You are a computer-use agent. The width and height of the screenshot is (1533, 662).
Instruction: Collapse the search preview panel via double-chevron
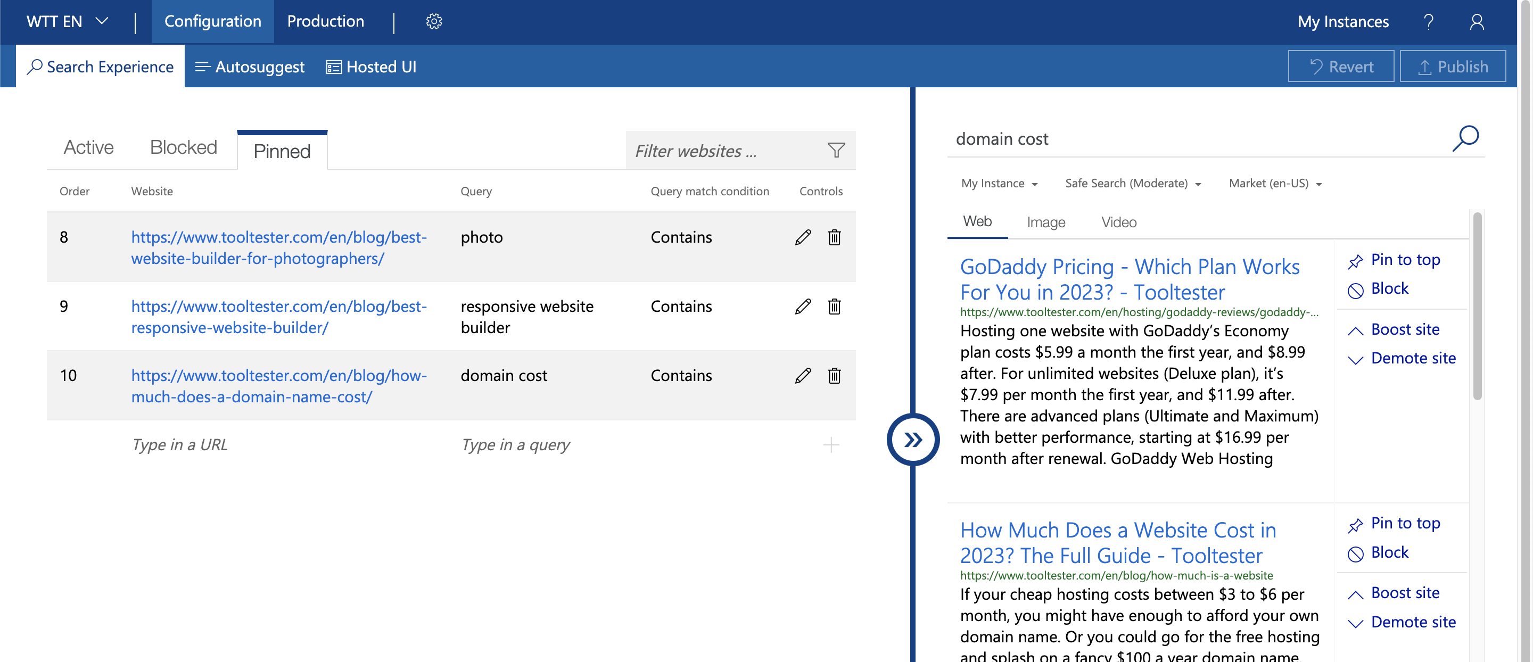pos(913,439)
